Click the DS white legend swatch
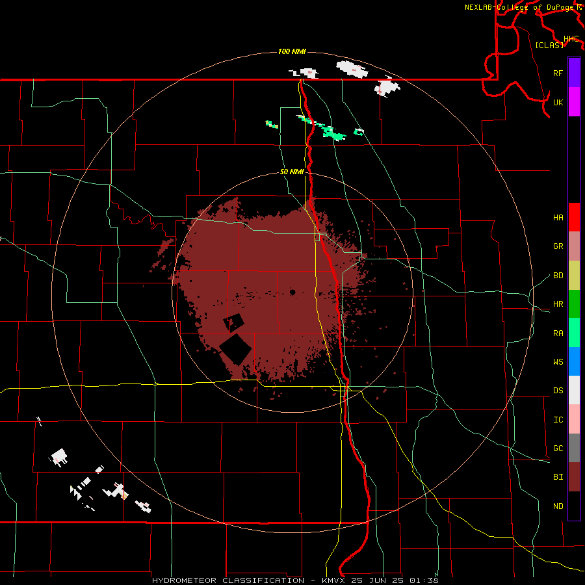 click(x=574, y=390)
